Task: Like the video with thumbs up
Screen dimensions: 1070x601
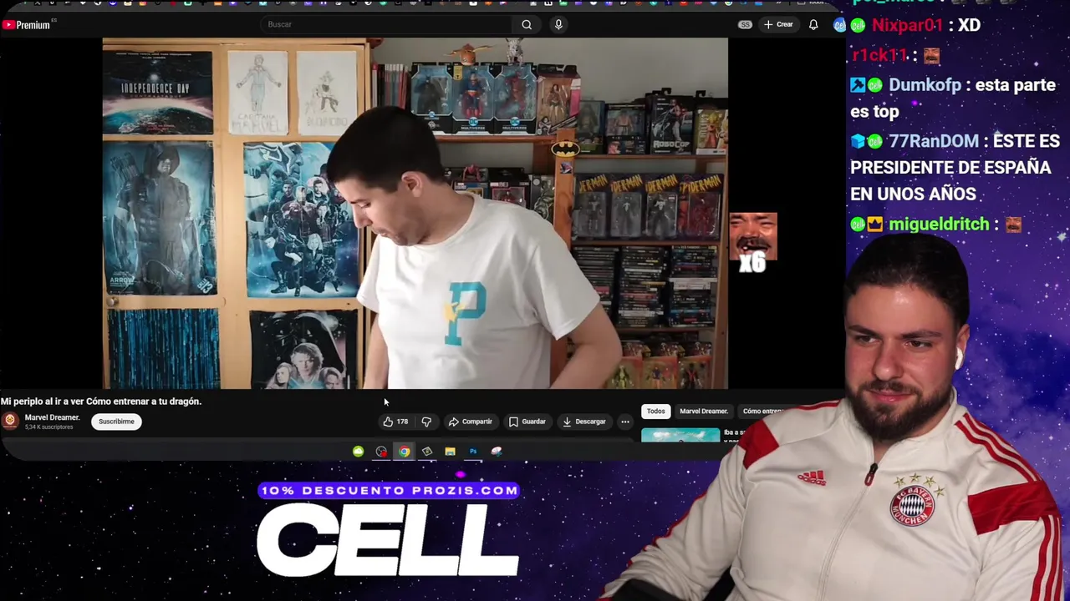Action: pos(395,422)
